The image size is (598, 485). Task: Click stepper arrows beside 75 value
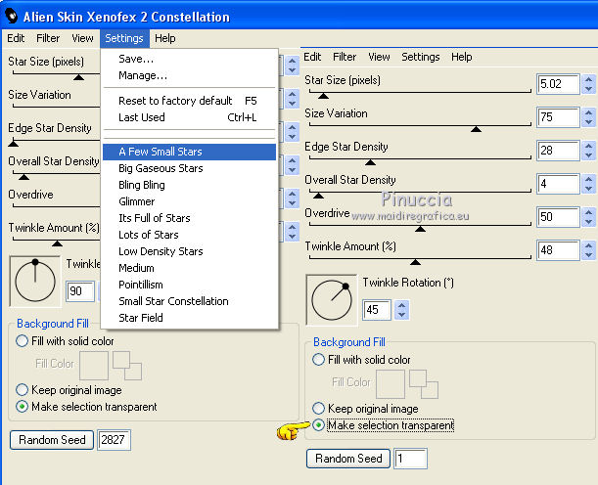pyautogui.click(x=589, y=117)
